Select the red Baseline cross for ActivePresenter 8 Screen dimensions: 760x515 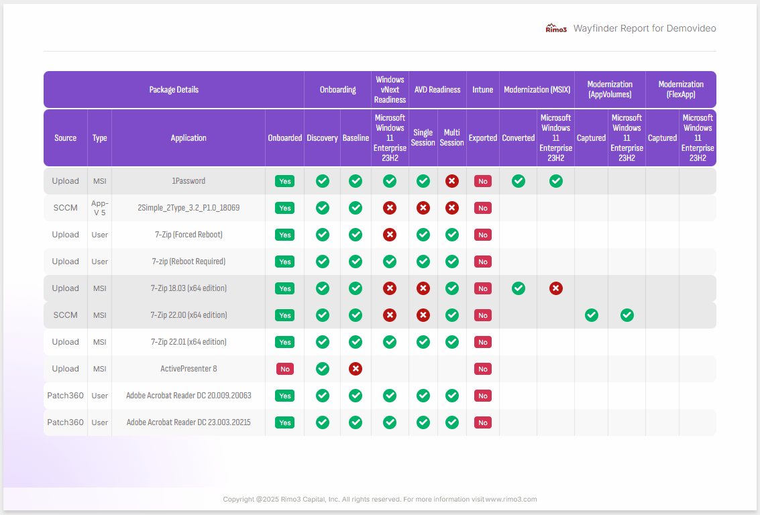click(x=356, y=369)
